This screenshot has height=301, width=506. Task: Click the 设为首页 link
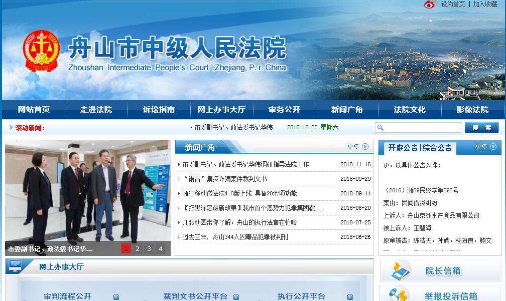[453, 5]
